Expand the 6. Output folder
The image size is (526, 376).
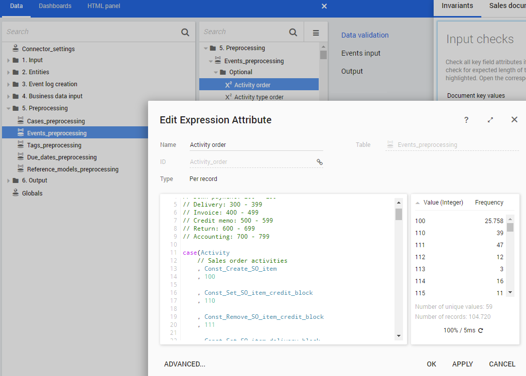tap(9, 180)
